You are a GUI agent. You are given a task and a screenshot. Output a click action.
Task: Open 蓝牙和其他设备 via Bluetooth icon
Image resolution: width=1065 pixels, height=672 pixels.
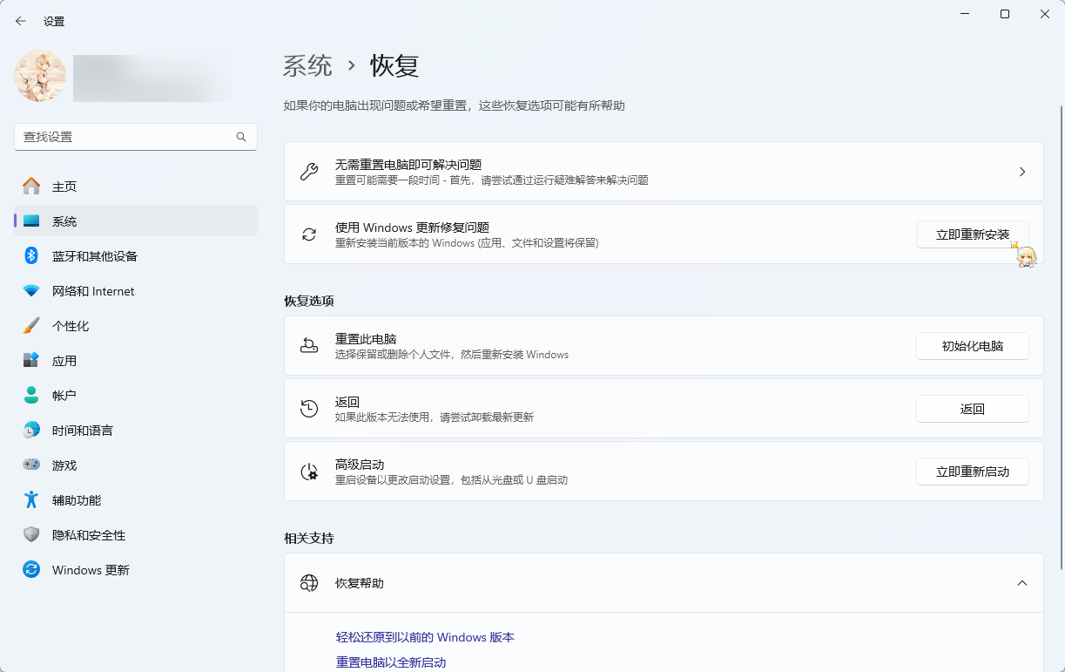pyautogui.click(x=31, y=256)
